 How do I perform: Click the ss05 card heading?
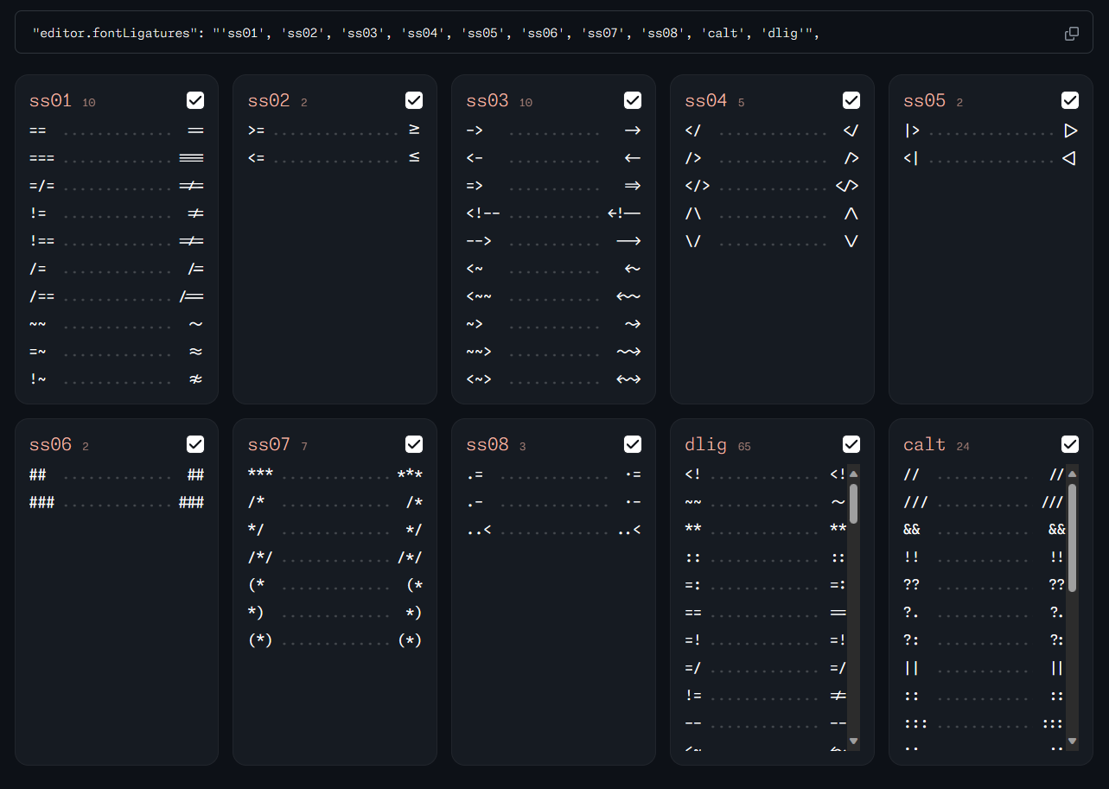[925, 101]
